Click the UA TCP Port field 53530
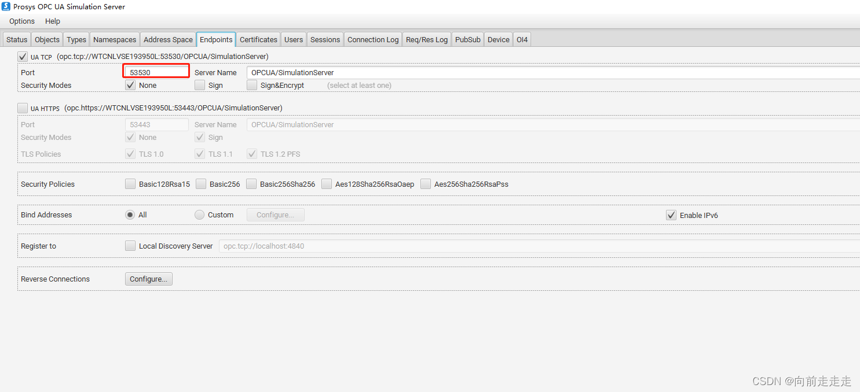Viewport: 860px width, 392px height. pyautogui.click(x=156, y=72)
